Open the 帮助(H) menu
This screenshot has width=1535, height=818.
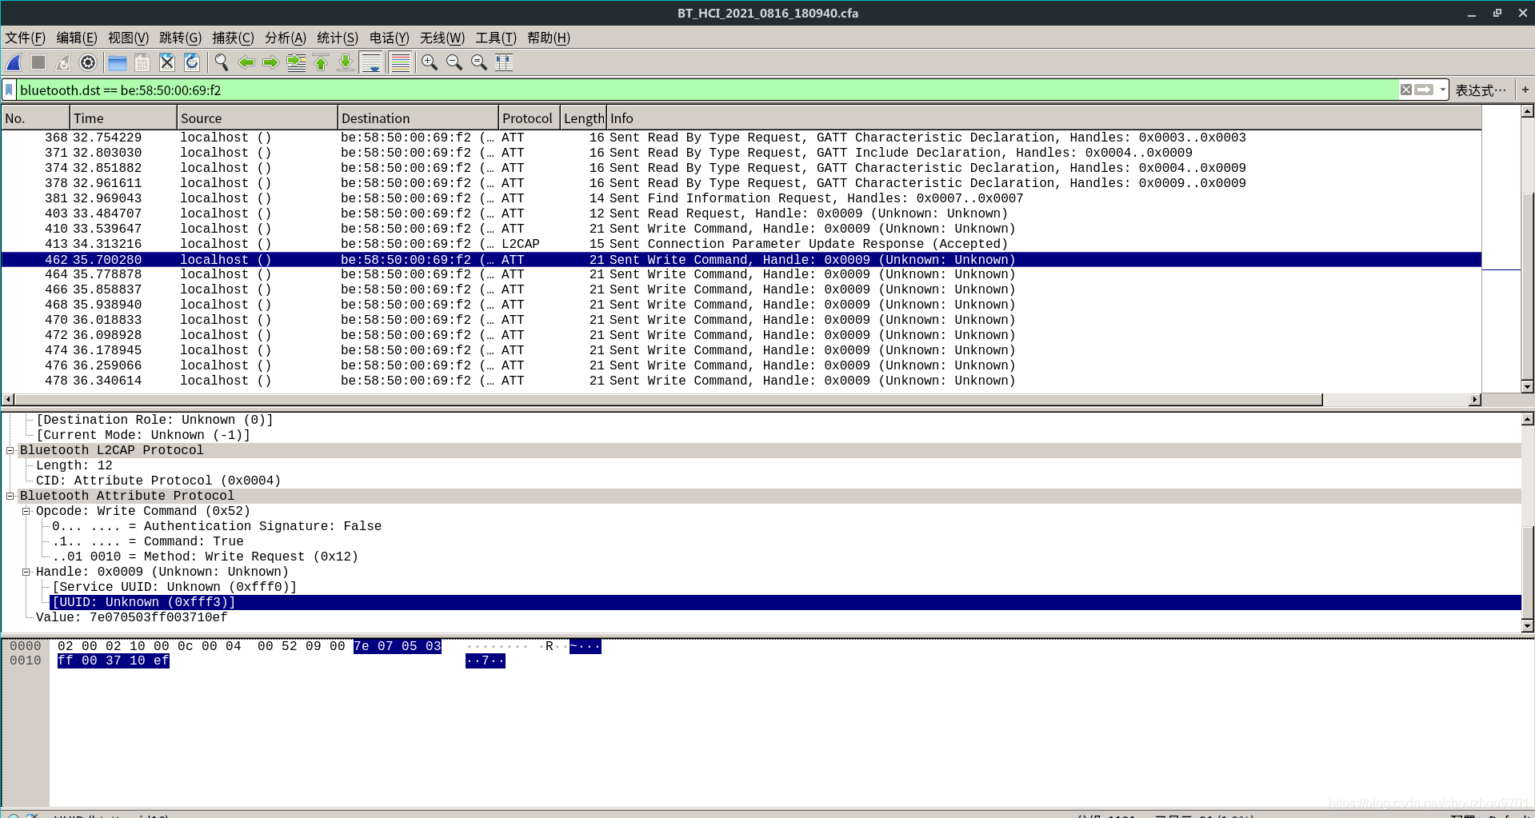click(x=549, y=38)
